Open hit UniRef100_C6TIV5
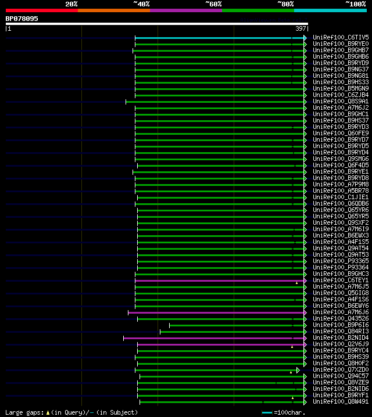 pyautogui.click(x=341, y=37)
